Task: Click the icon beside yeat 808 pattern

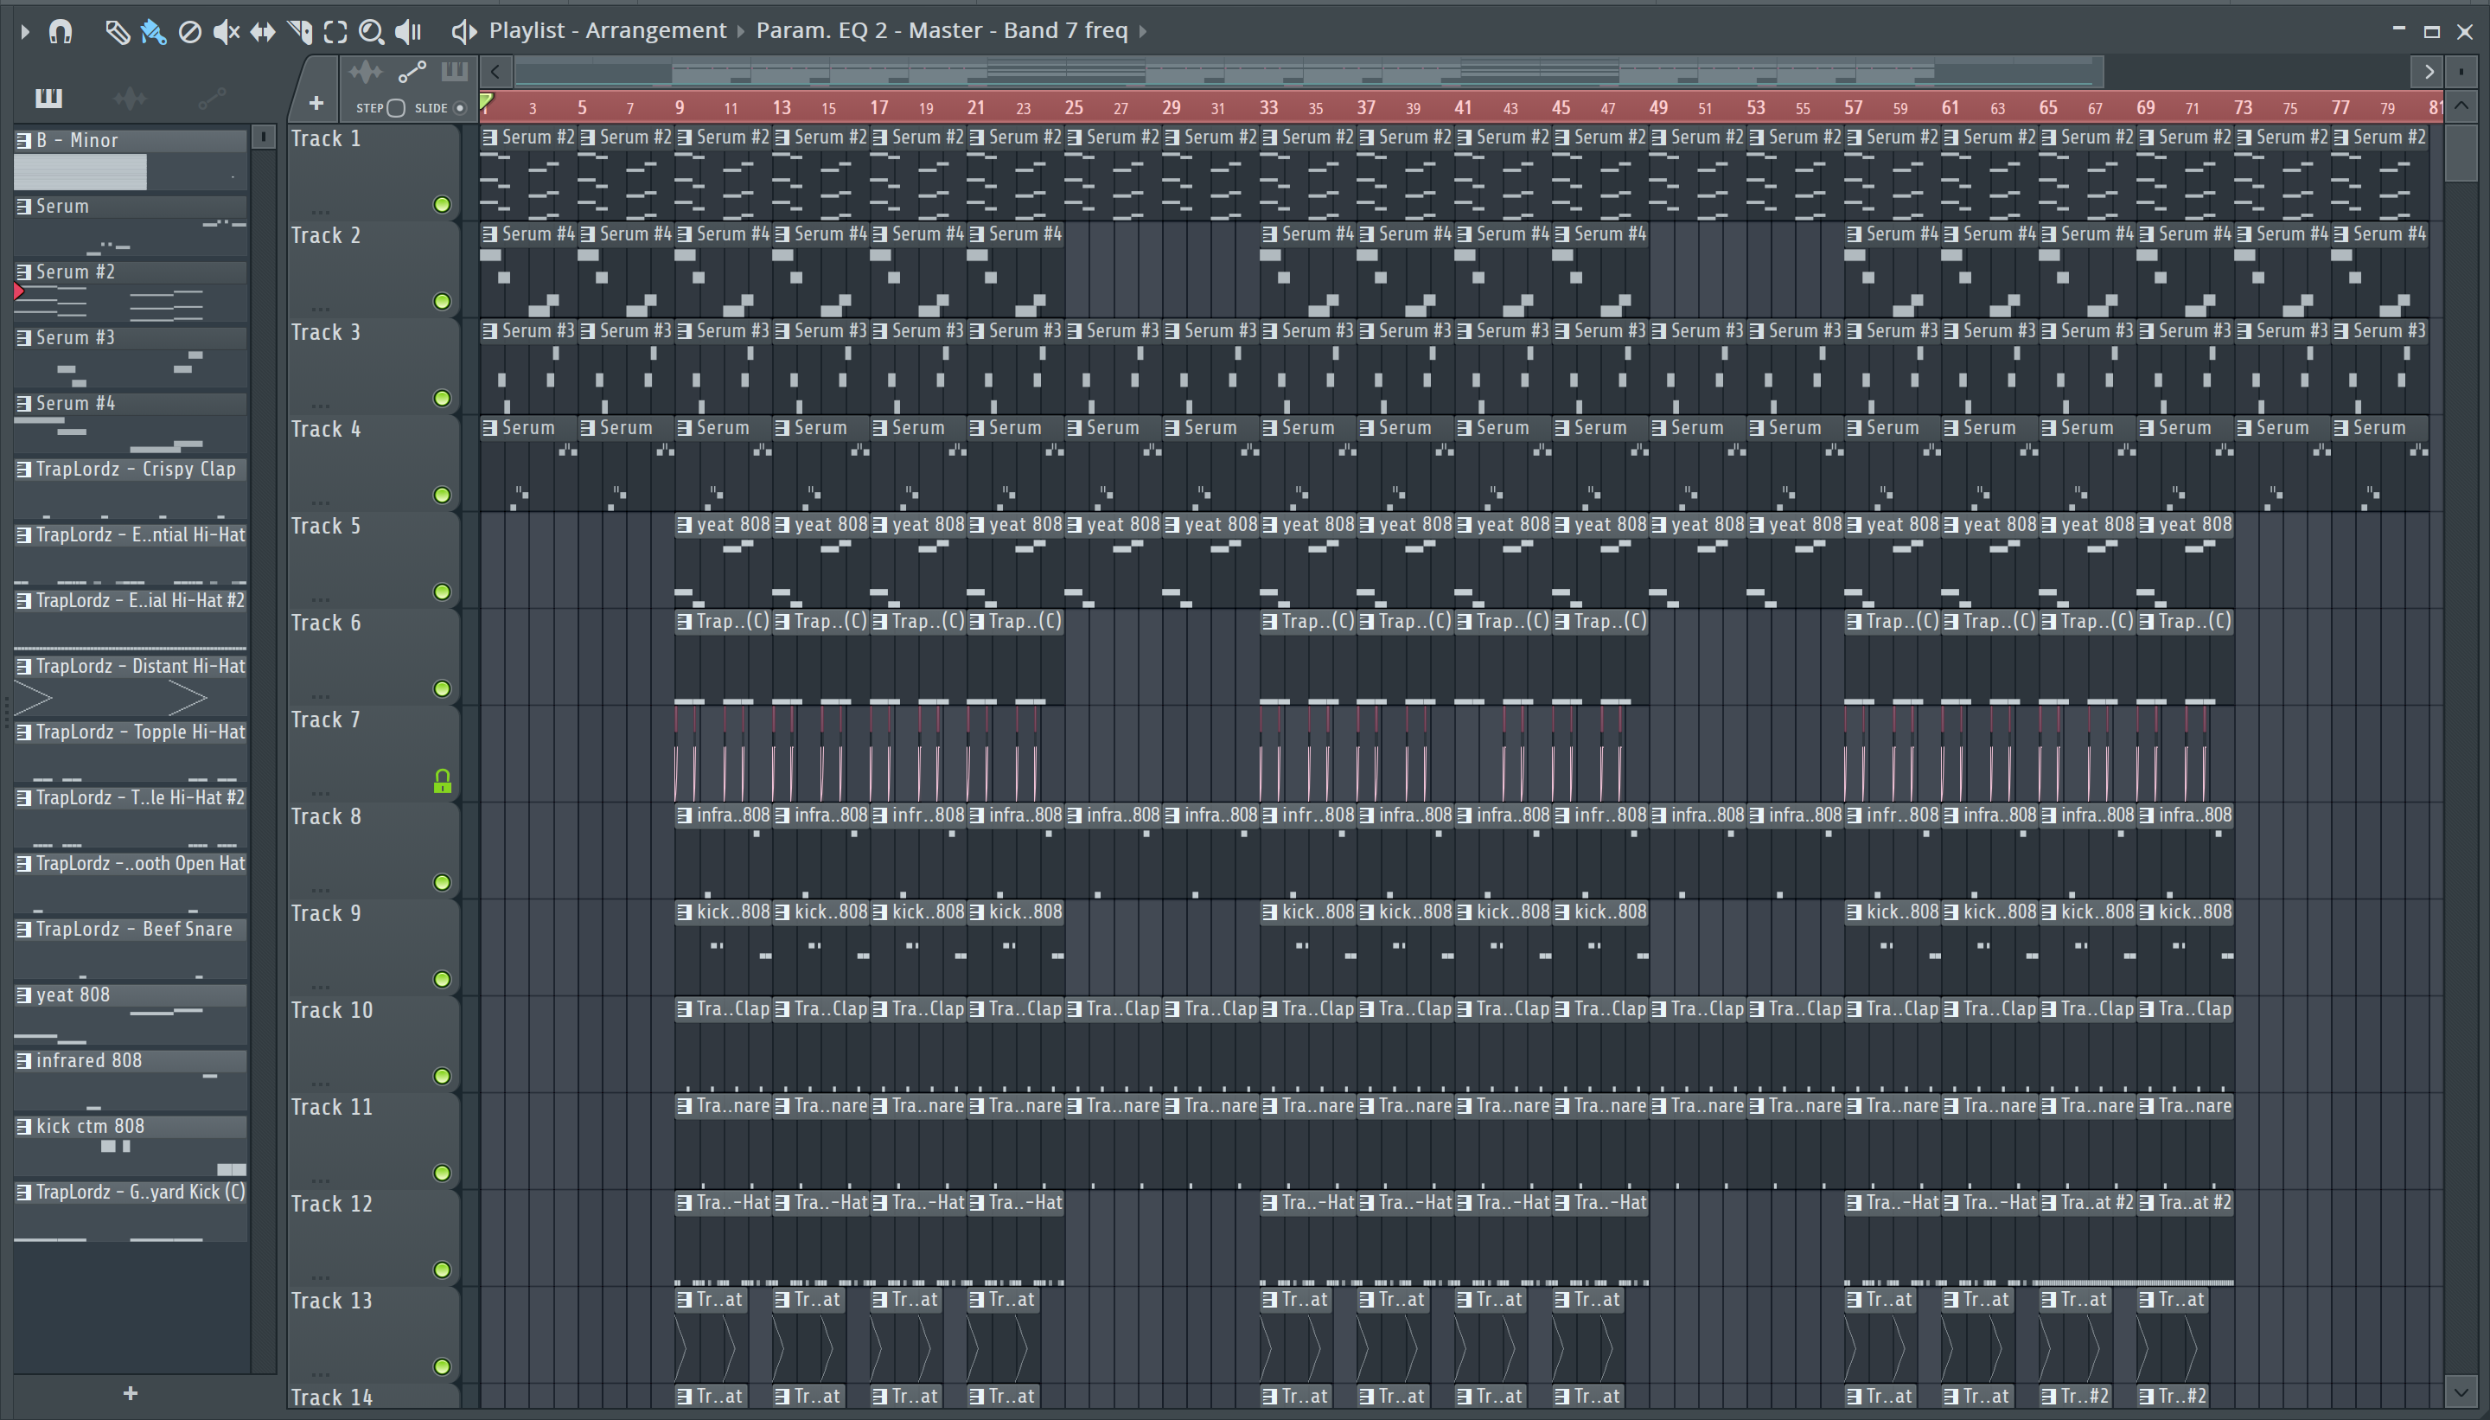Action: pos(23,995)
